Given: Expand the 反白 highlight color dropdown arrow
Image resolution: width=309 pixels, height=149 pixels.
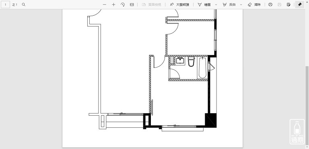Looking at the screenshot, I should click(241, 4).
